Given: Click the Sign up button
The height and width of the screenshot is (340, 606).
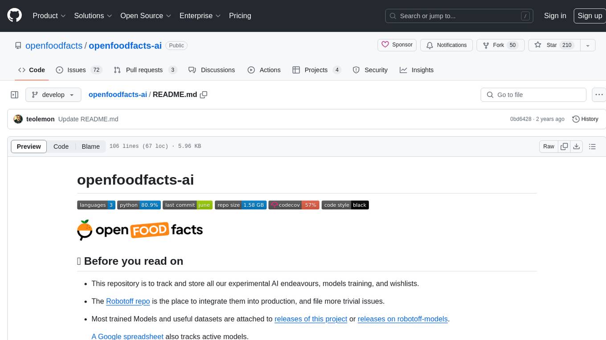Looking at the screenshot, I should [x=590, y=16].
